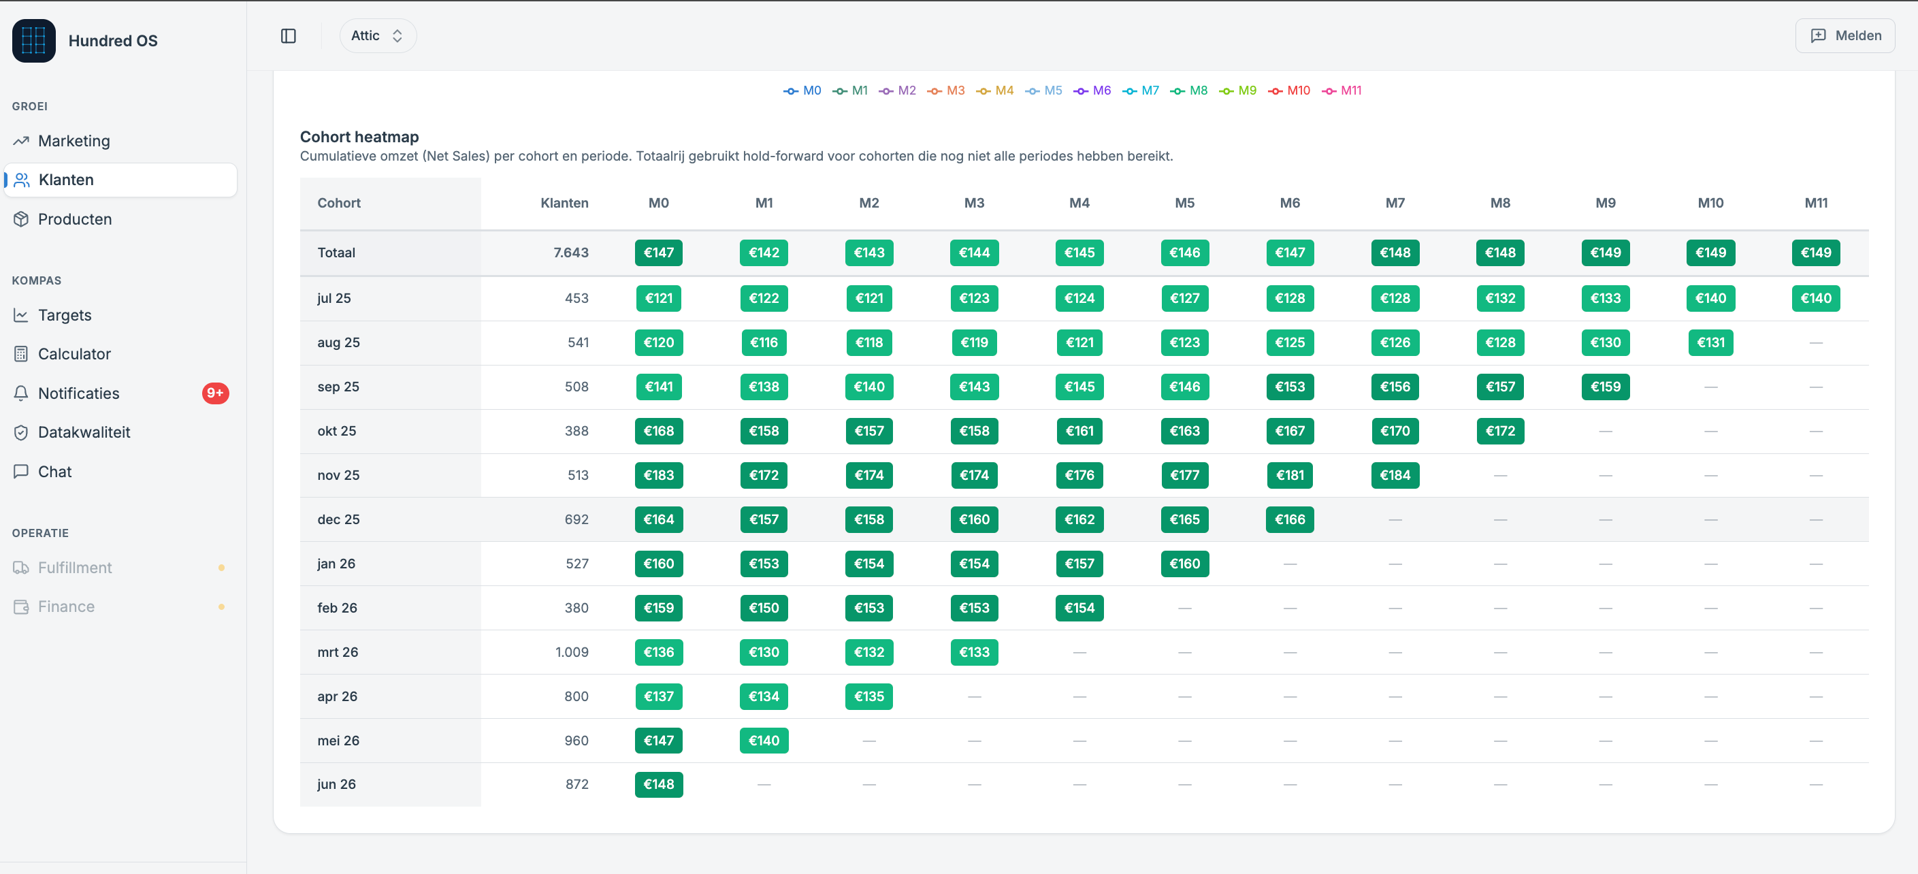Open the Marketing section
Image resolution: width=1918 pixels, height=874 pixels.
pyautogui.click(x=120, y=141)
